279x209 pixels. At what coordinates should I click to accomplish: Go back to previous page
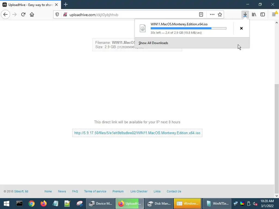pyautogui.click(x=5, y=14)
